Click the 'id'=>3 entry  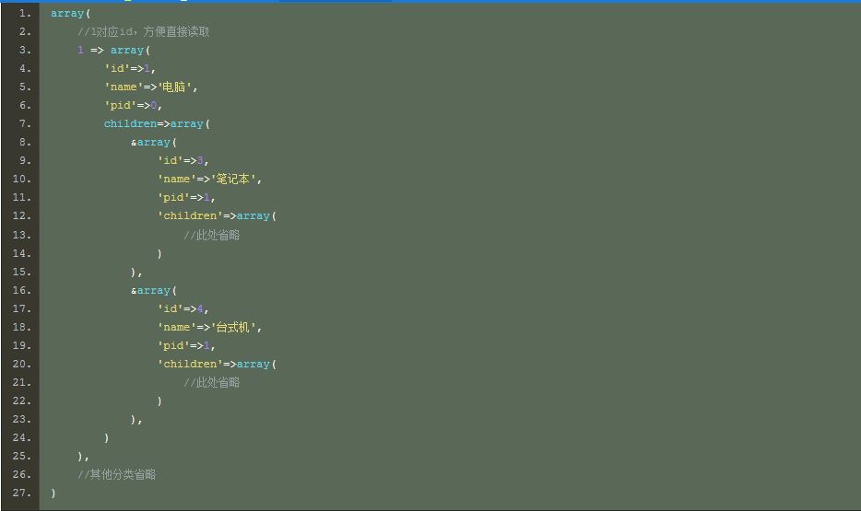tap(183, 160)
